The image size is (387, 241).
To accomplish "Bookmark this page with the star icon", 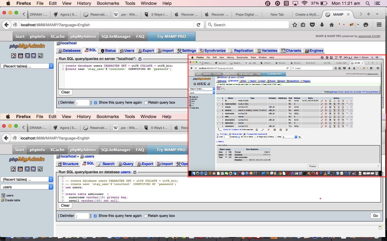I will pyautogui.click(x=295, y=25).
